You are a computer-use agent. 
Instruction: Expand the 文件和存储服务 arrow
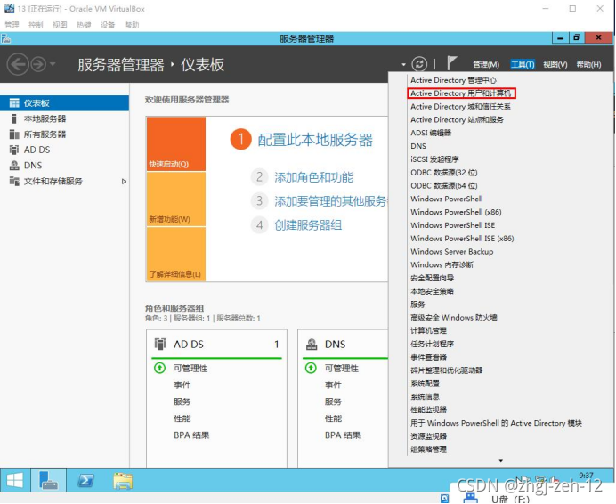click(124, 182)
